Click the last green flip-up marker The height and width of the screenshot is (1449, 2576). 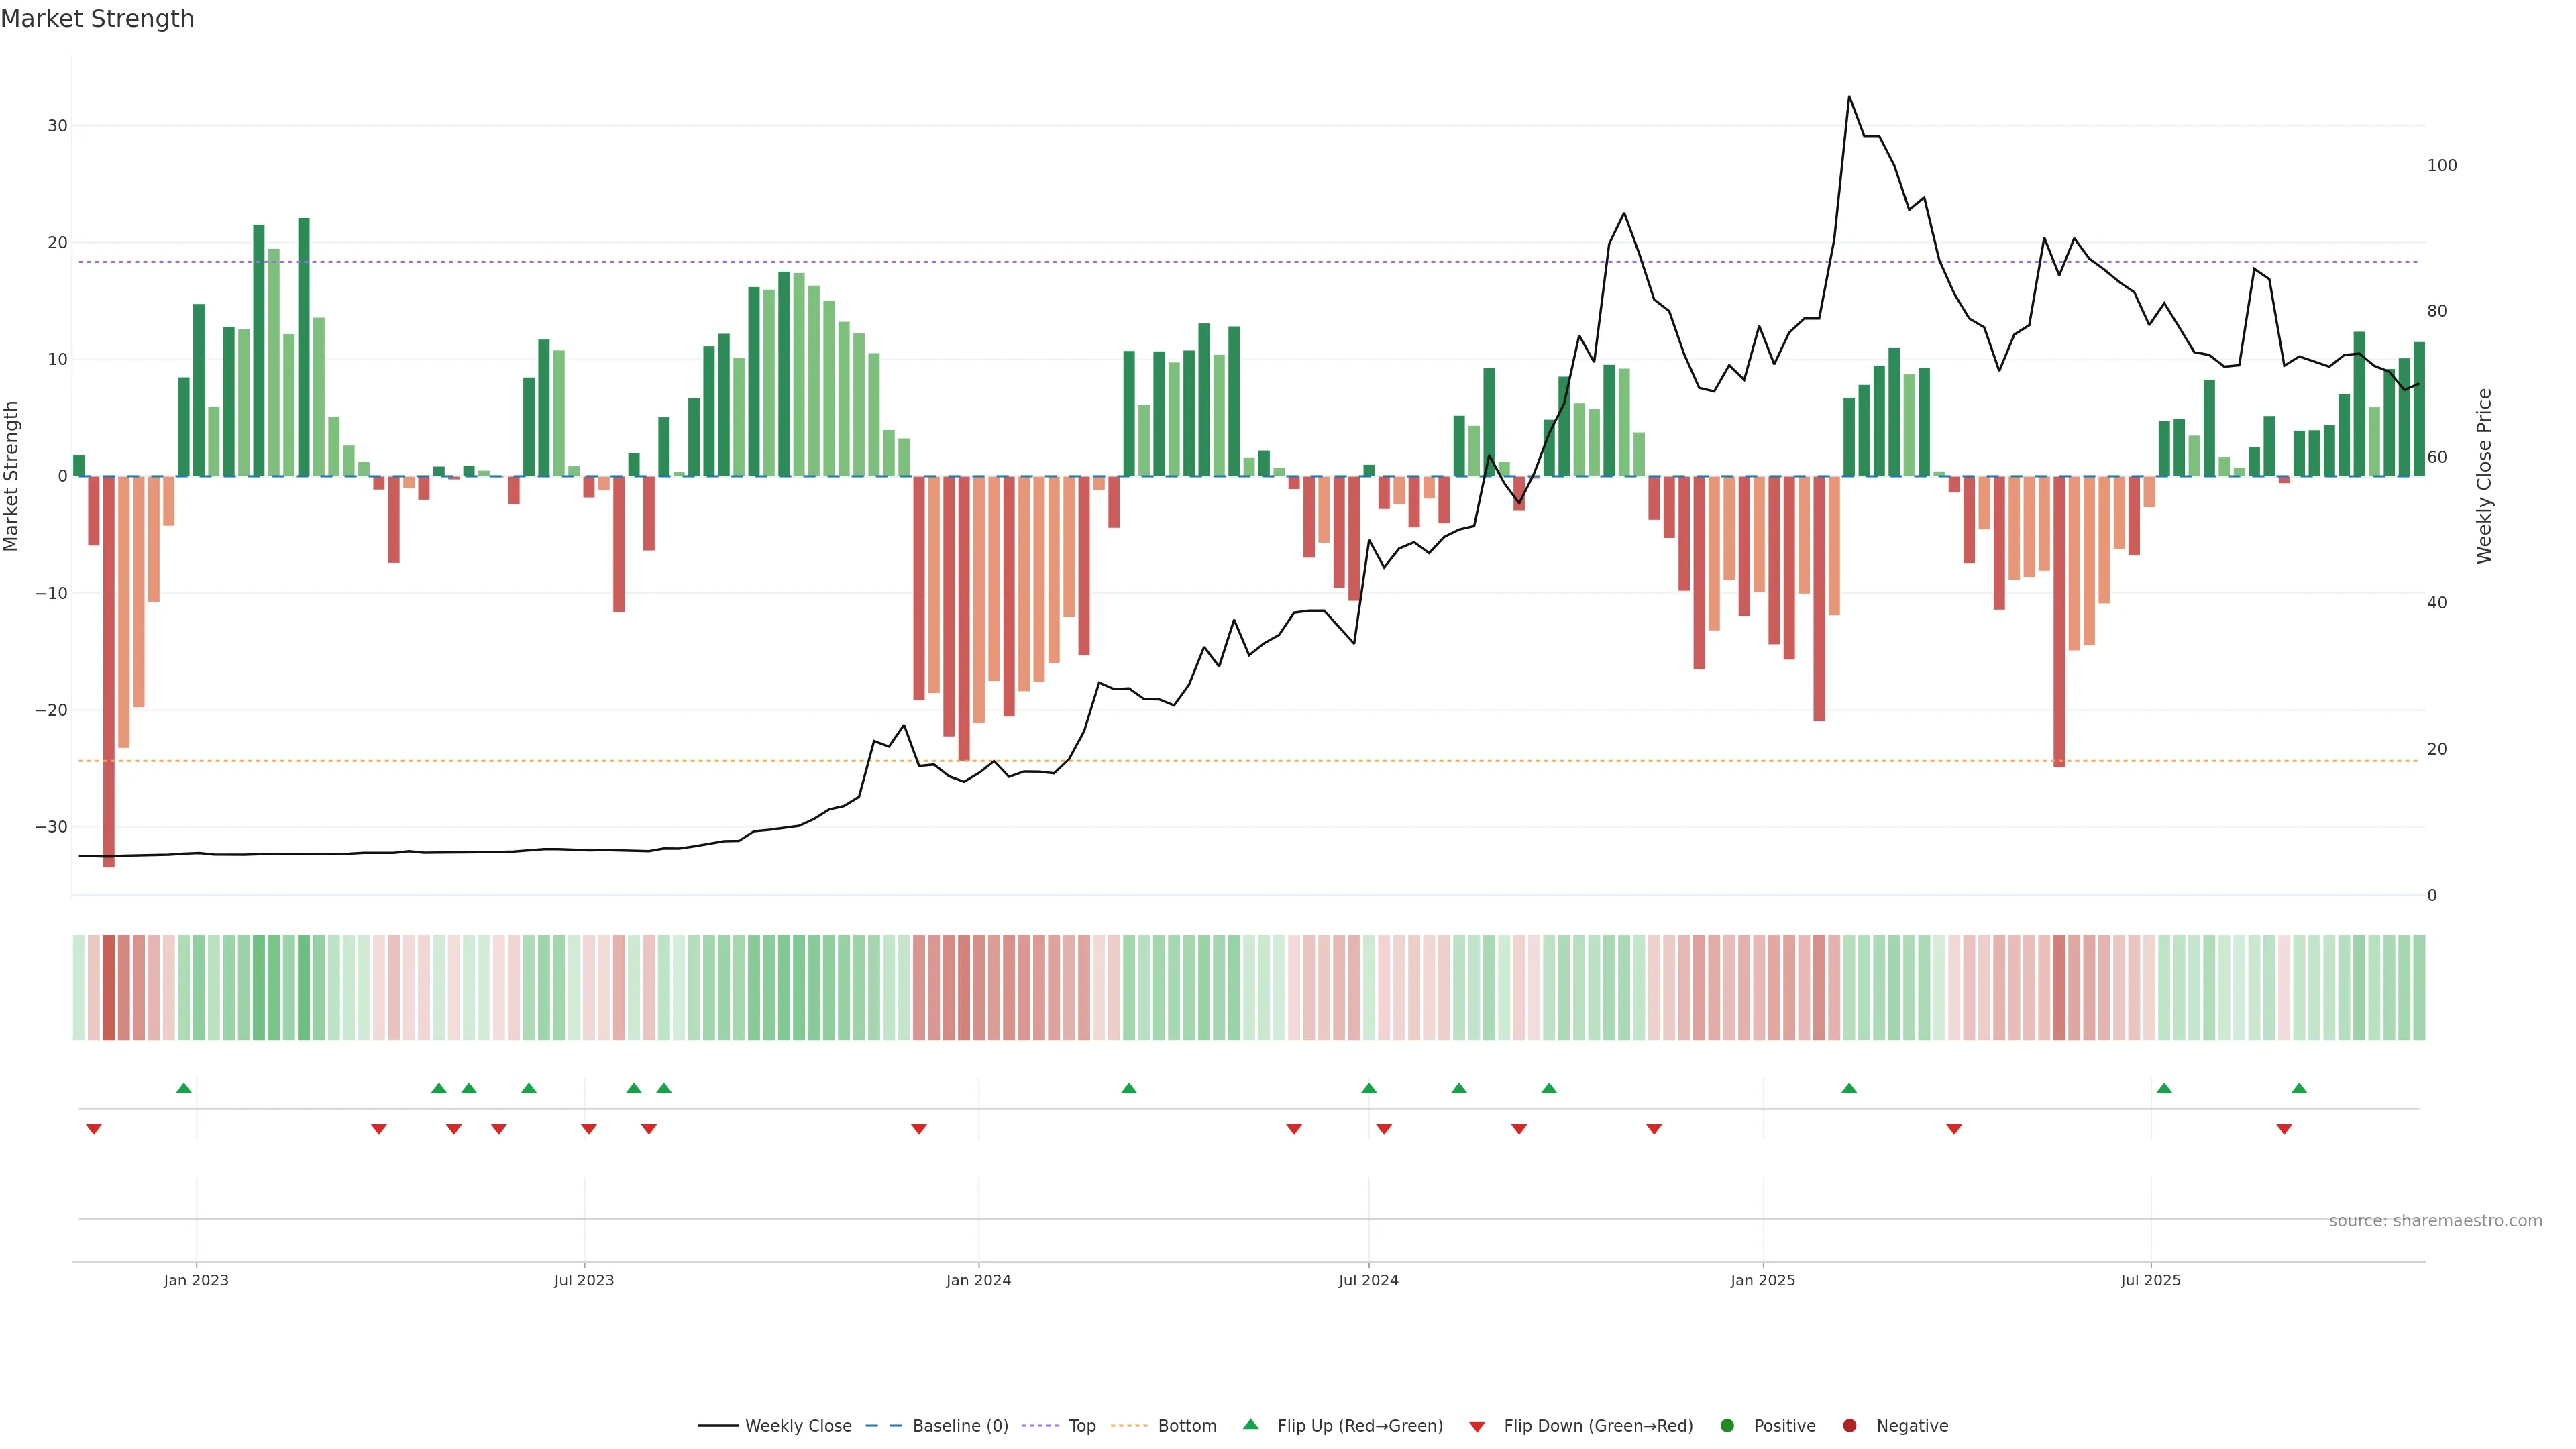point(2299,1088)
